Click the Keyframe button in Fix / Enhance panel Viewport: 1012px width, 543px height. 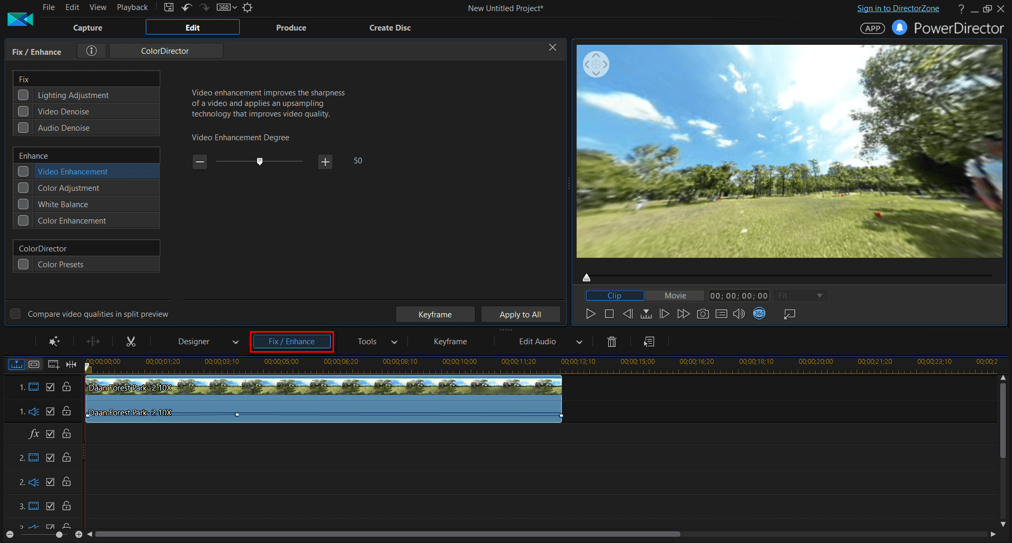point(435,314)
